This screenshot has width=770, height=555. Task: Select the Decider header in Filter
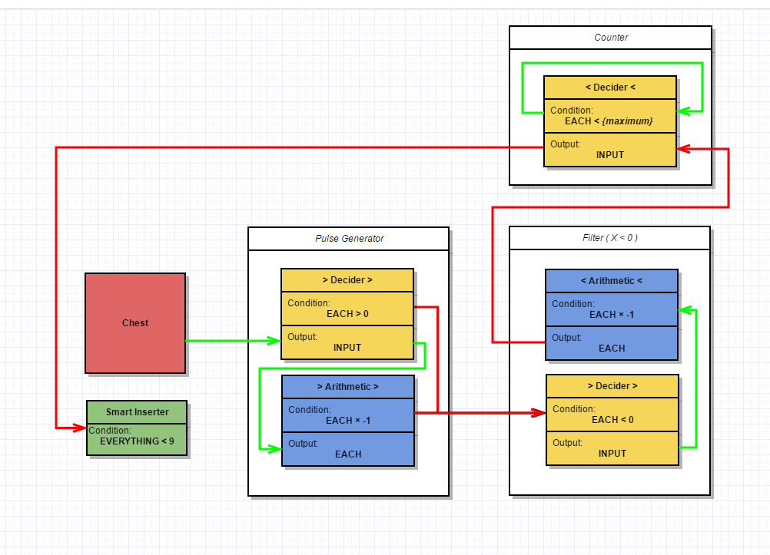click(x=612, y=386)
